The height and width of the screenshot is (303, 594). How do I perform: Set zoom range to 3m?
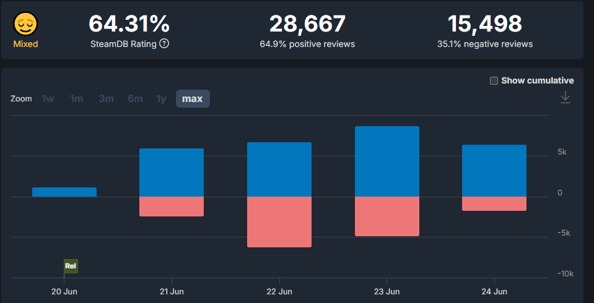tap(105, 99)
